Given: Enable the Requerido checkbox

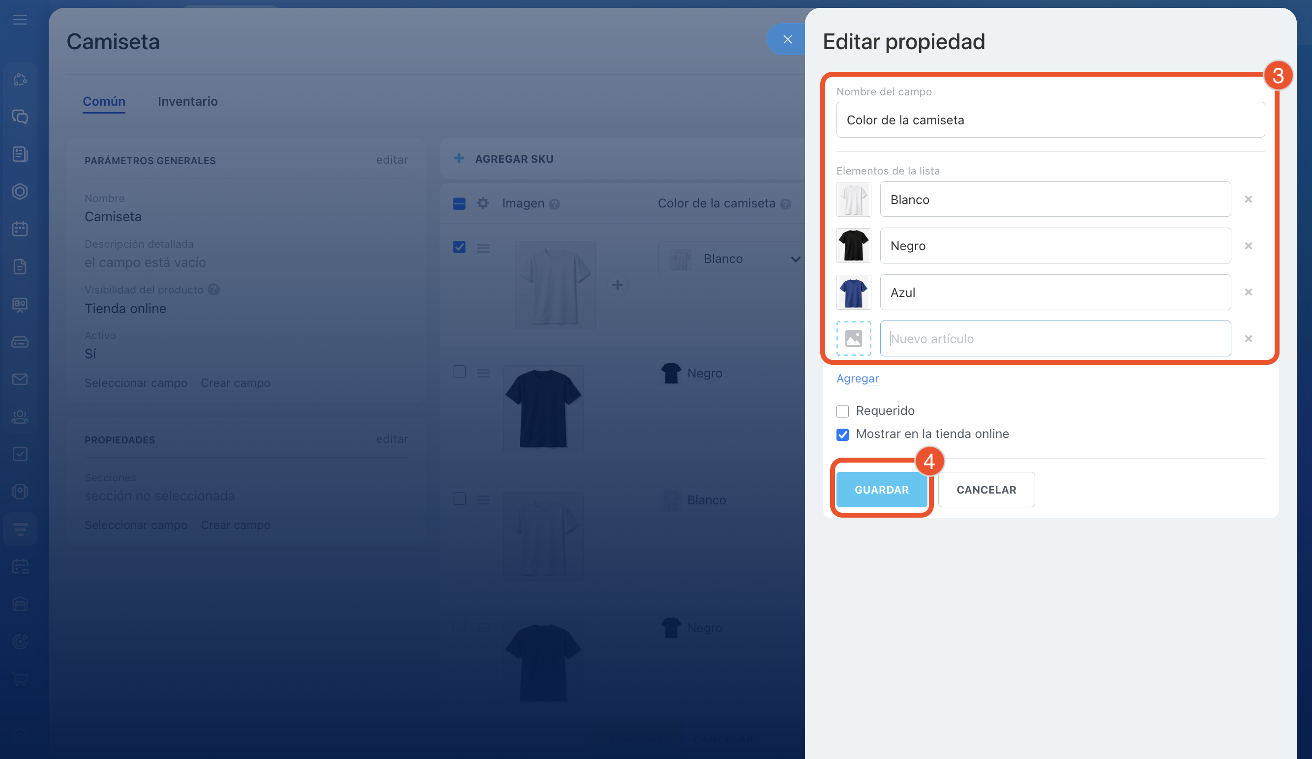Looking at the screenshot, I should pyautogui.click(x=842, y=411).
